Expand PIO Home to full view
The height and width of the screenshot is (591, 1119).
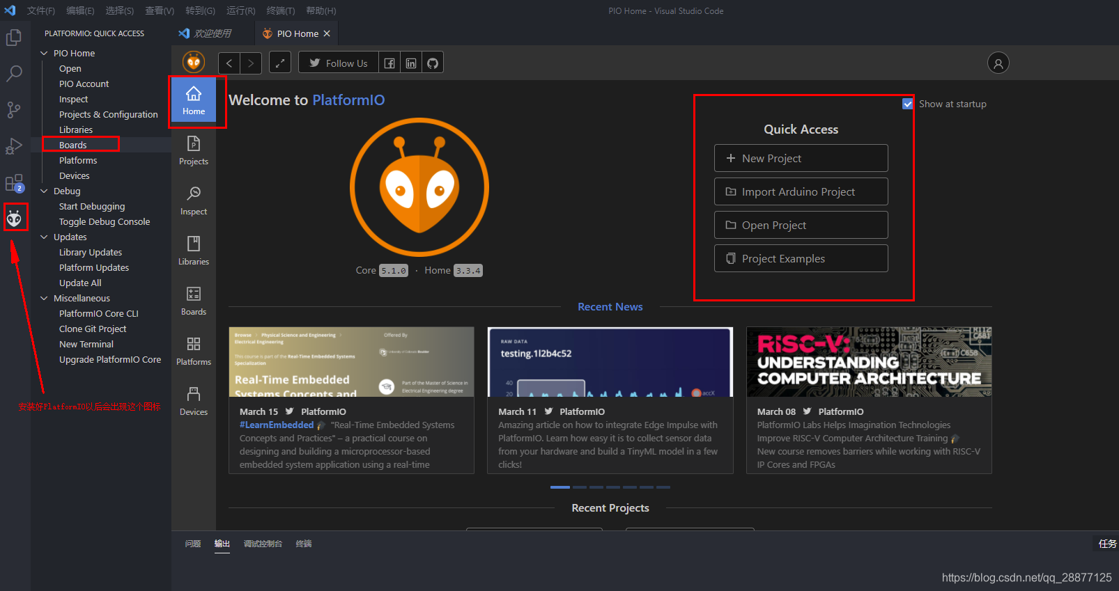[x=280, y=63]
